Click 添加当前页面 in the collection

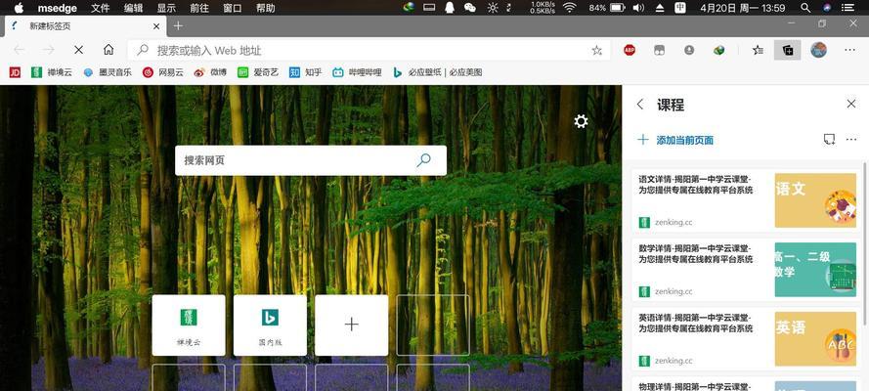coord(675,140)
